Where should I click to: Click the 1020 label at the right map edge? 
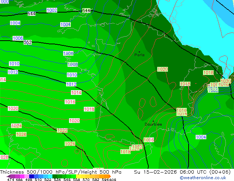coord(226,81)
